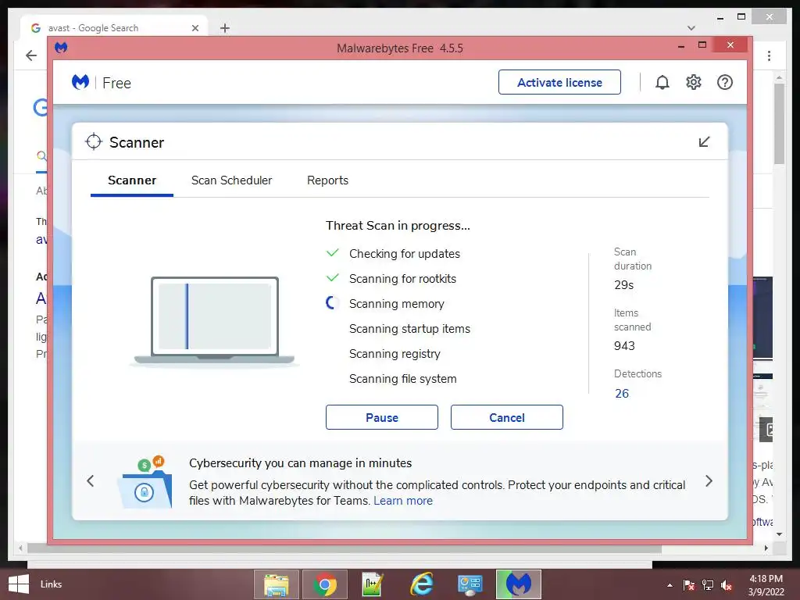Click the Scanner crosshair icon
This screenshot has width=800, height=600.
(x=94, y=142)
